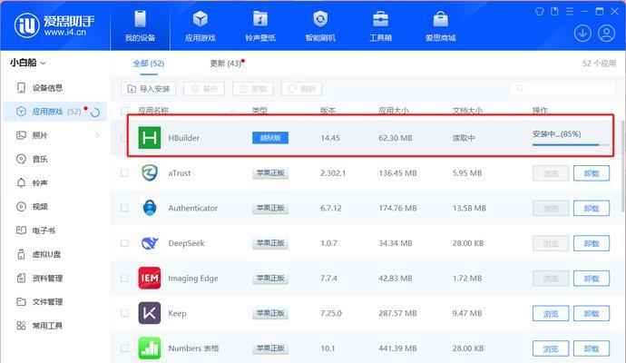The width and height of the screenshot is (626, 363).
Task: Click the 类型 column header
Action: [259, 110]
